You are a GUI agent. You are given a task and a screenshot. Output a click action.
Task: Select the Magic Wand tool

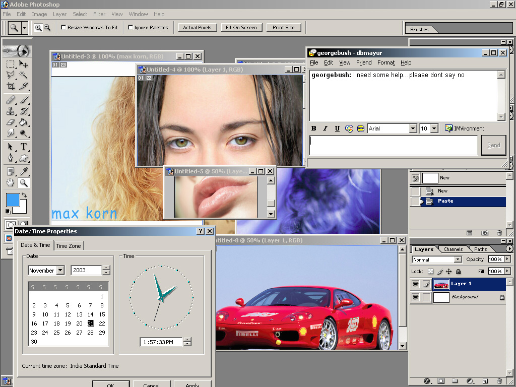tap(23, 75)
